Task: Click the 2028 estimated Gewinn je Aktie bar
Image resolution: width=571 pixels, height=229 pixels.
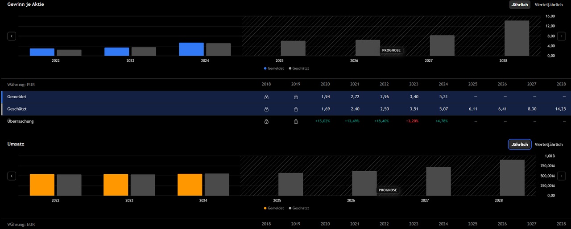Action: point(517,38)
